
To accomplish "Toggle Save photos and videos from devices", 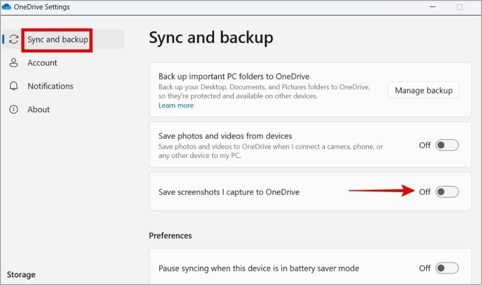I will click(x=447, y=145).
